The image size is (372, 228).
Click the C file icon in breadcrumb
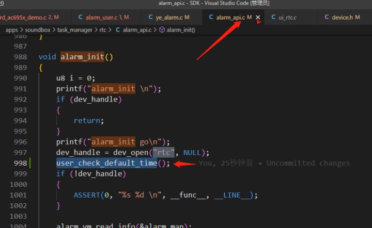coord(118,30)
